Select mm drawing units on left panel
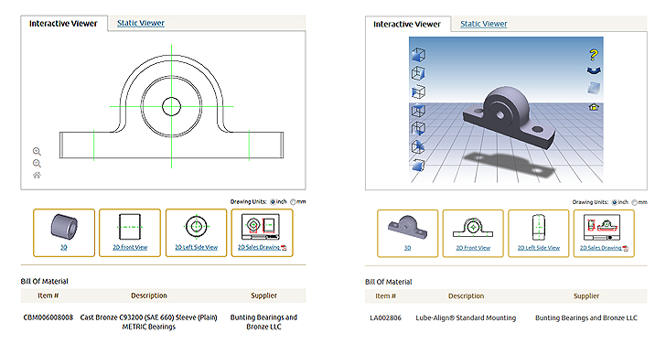Image resolution: width=666 pixels, height=344 pixels. click(293, 202)
